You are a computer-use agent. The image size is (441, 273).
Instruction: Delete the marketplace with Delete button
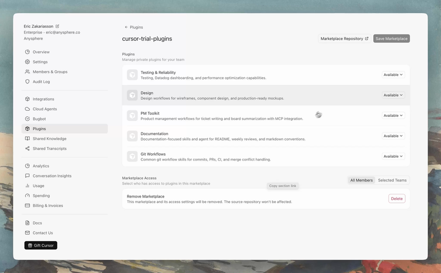click(x=397, y=199)
